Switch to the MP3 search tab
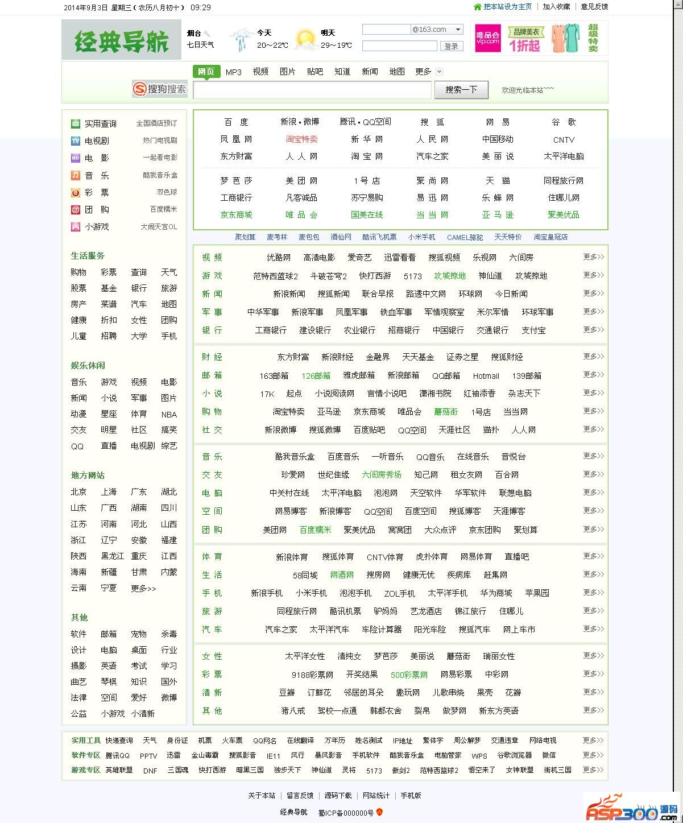Viewport: 683px width, 823px height. pyautogui.click(x=233, y=72)
